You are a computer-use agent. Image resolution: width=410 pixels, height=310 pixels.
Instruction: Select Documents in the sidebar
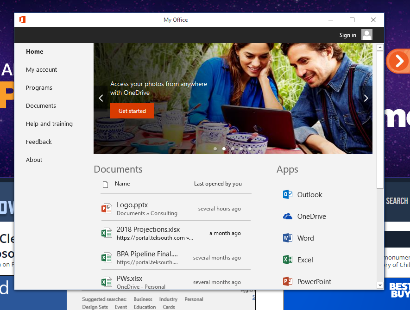41,106
